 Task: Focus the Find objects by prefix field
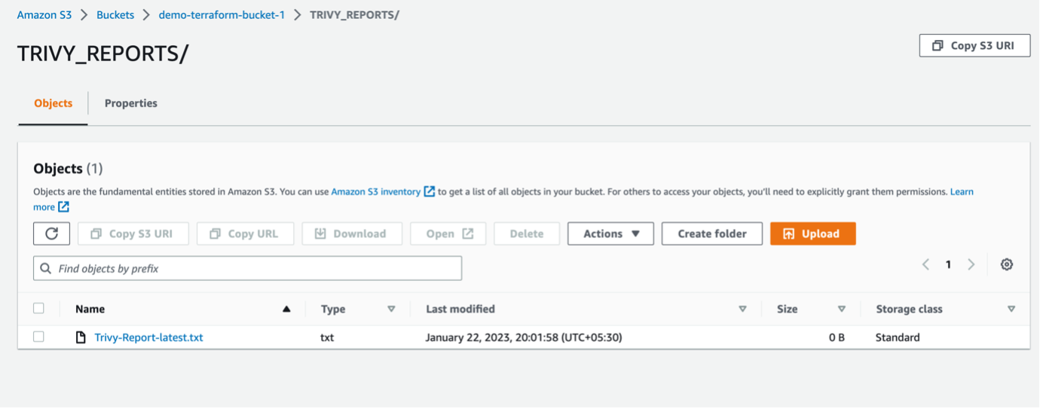[247, 268]
